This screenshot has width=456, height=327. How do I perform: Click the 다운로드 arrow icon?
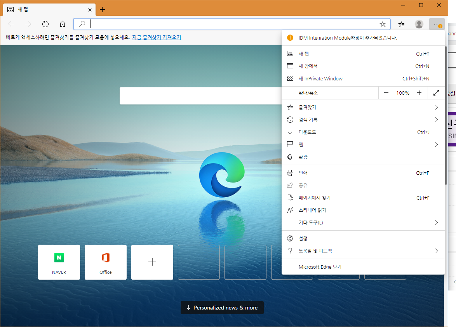290,132
